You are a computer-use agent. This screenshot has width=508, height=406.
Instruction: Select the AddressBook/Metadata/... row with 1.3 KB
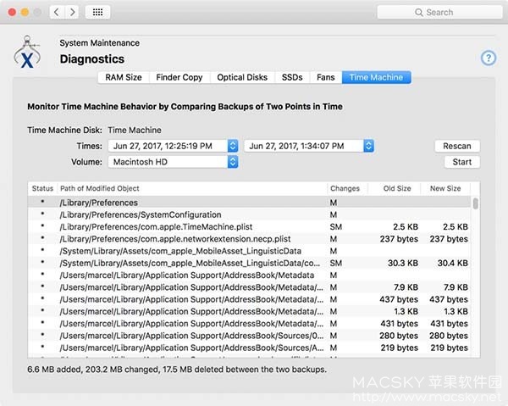[x=249, y=312]
